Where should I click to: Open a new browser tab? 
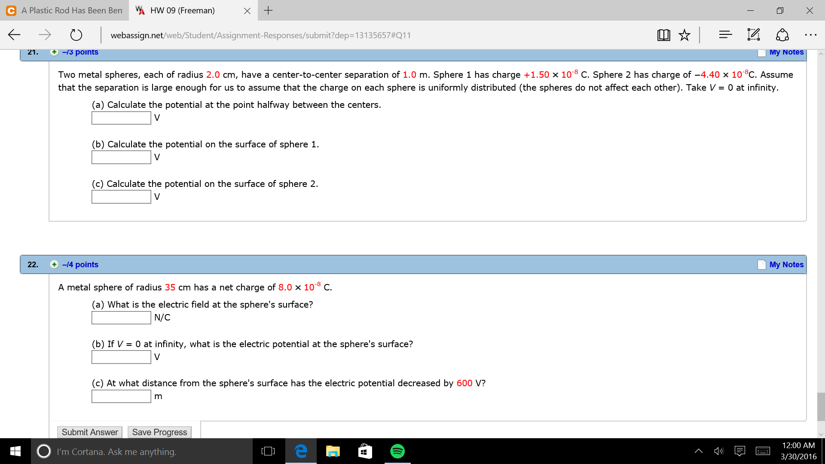pyautogui.click(x=268, y=10)
